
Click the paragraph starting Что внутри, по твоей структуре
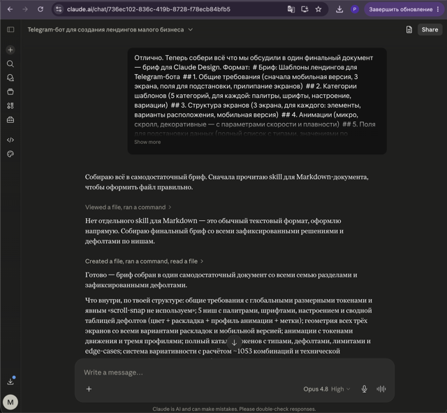228,326
